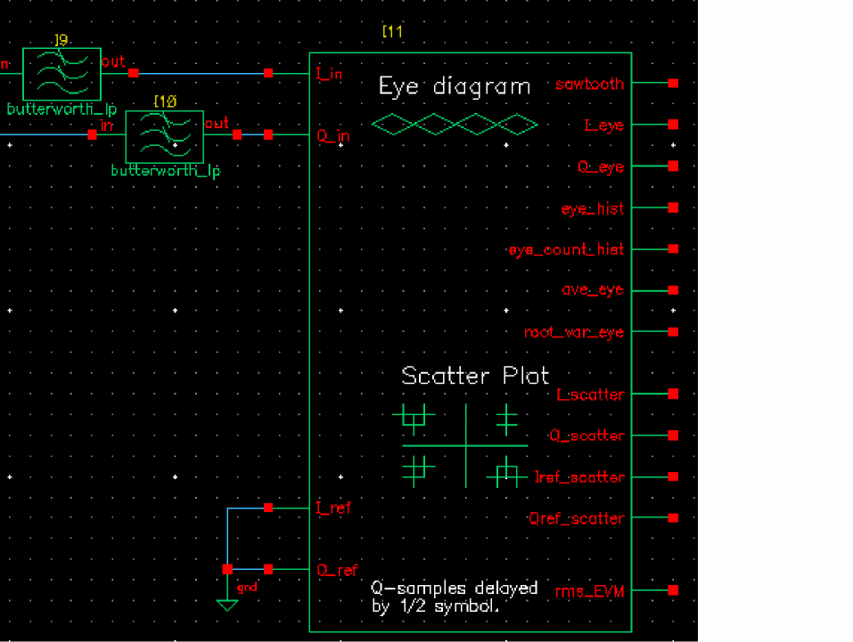The image size is (853, 642).
Task: Click the Q_ref input pin terminal
Action: (268, 569)
